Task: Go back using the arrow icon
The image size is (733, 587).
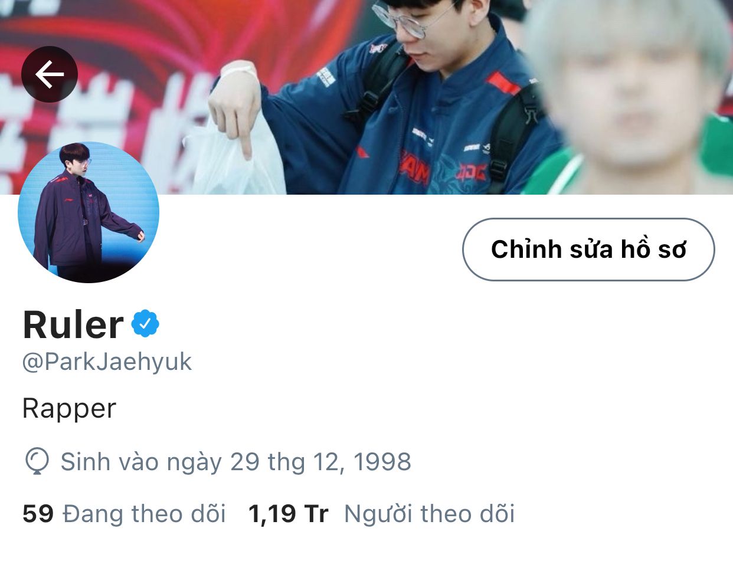Action: pyautogui.click(x=50, y=74)
